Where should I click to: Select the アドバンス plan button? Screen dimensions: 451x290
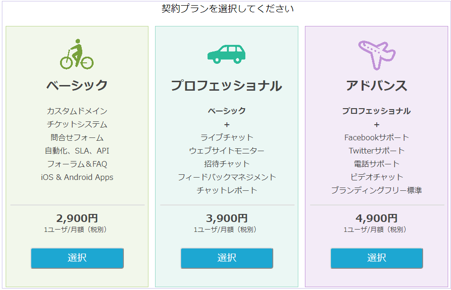[377, 258]
